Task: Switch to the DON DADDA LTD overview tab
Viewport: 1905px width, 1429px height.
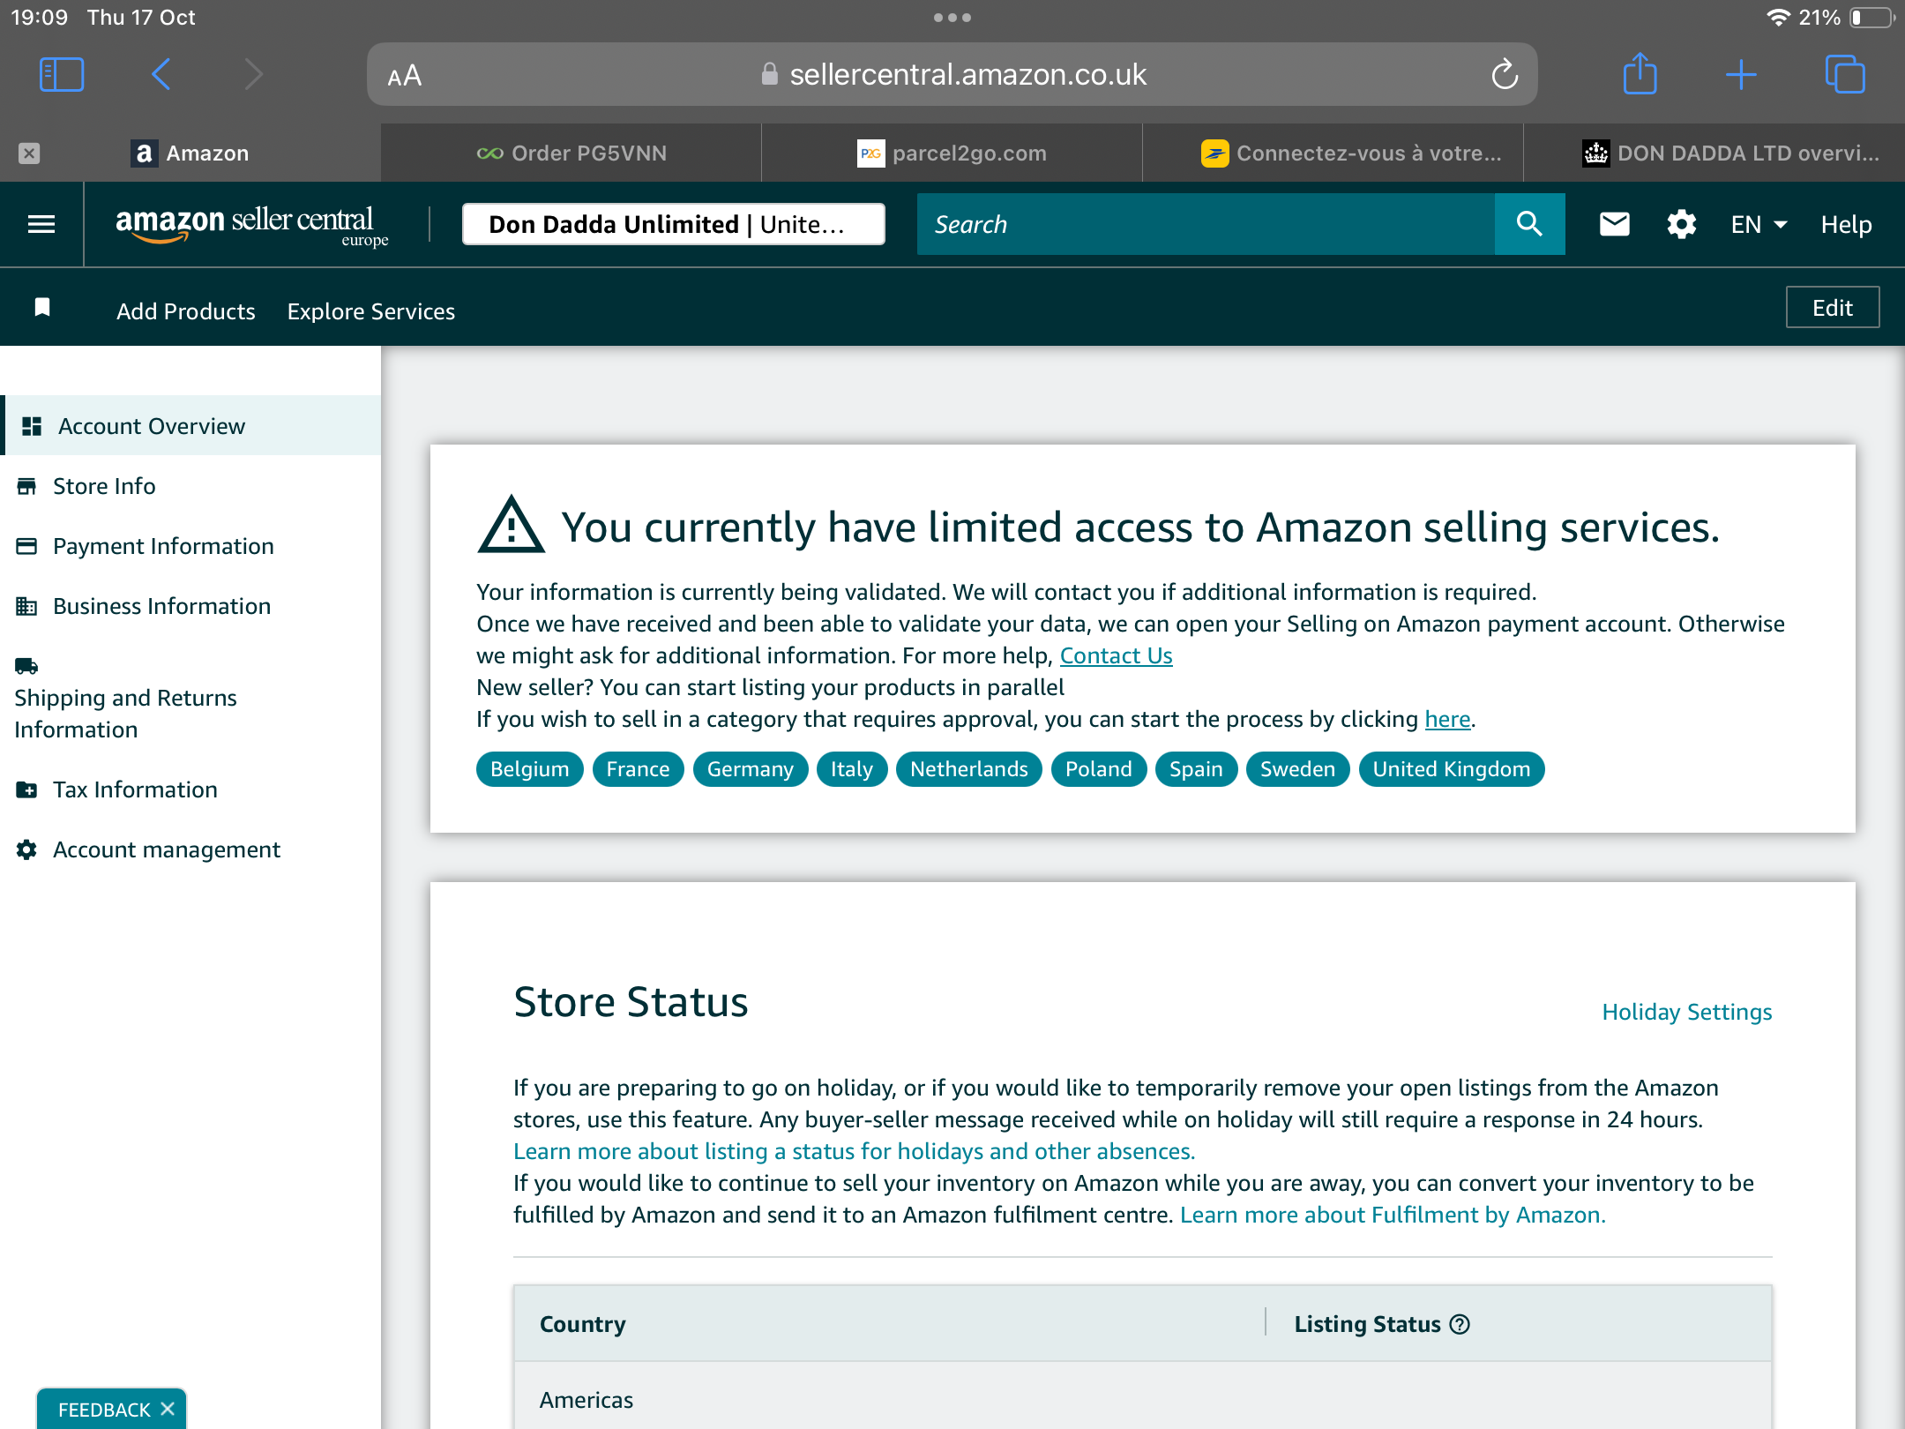Action: [x=1714, y=153]
